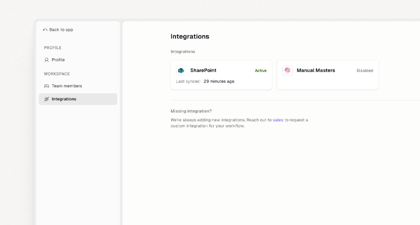Go back to app
This screenshot has width=420, height=225.
[x=58, y=30]
